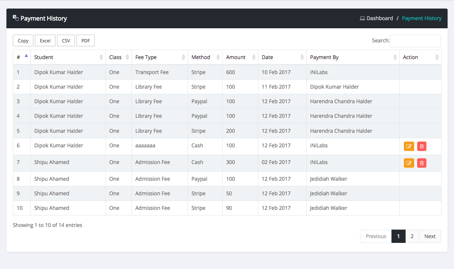The image size is (454, 269).
Task: Delete Shipu Ahamed's Admission Fee cash payment
Action: pyautogui.click(x=421, y=163)
